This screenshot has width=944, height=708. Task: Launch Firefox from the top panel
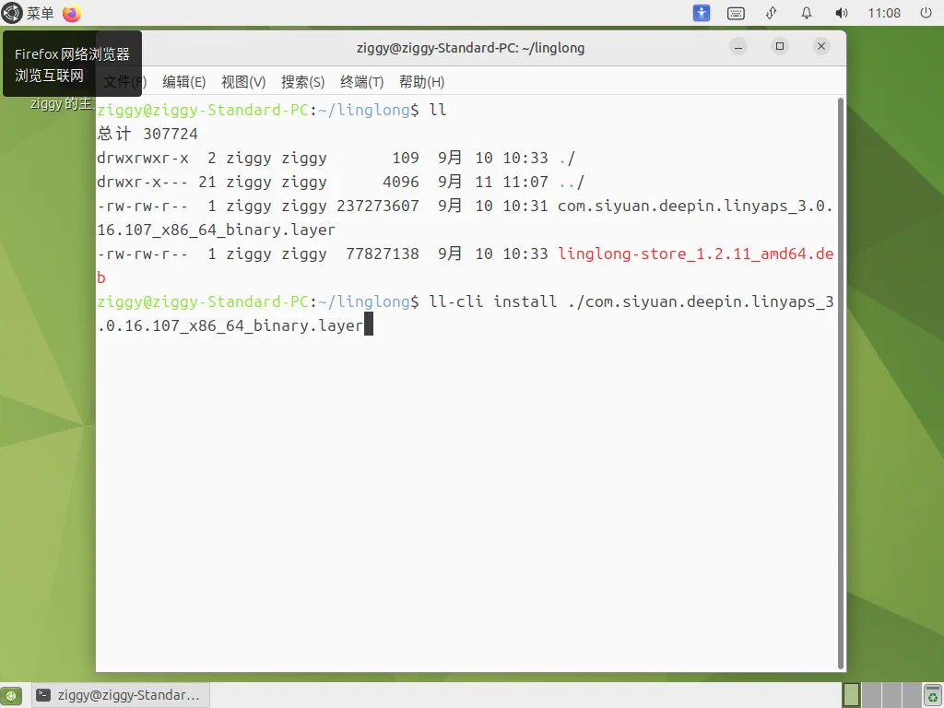click(x=72, y=13)
